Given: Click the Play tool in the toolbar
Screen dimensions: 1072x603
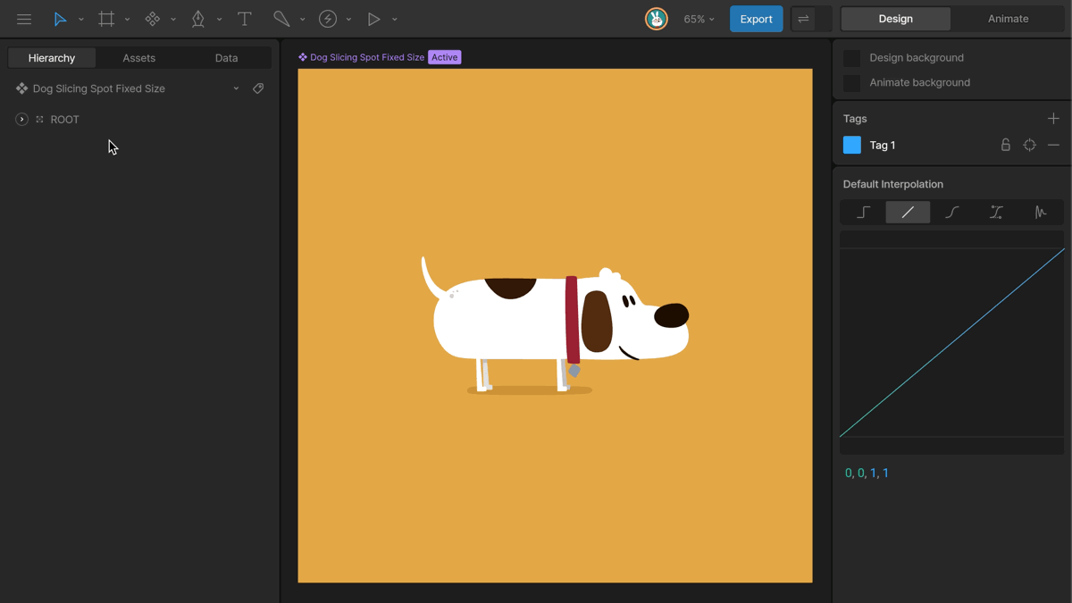Looking at the screenshot, I should 374,19.
